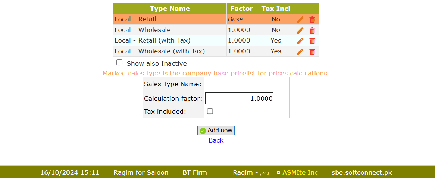Delete Local - Retail (with Tax) row
This screenshot has width=435, height=178.
point(312,41)
